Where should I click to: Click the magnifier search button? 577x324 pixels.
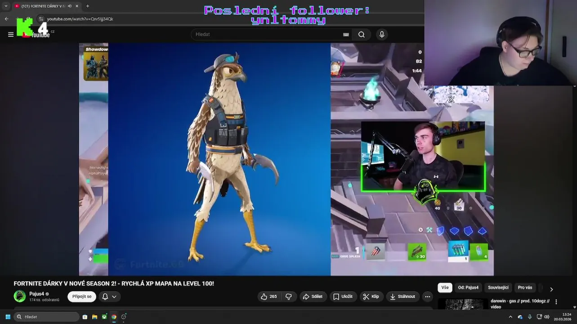(x=362, y=34)
